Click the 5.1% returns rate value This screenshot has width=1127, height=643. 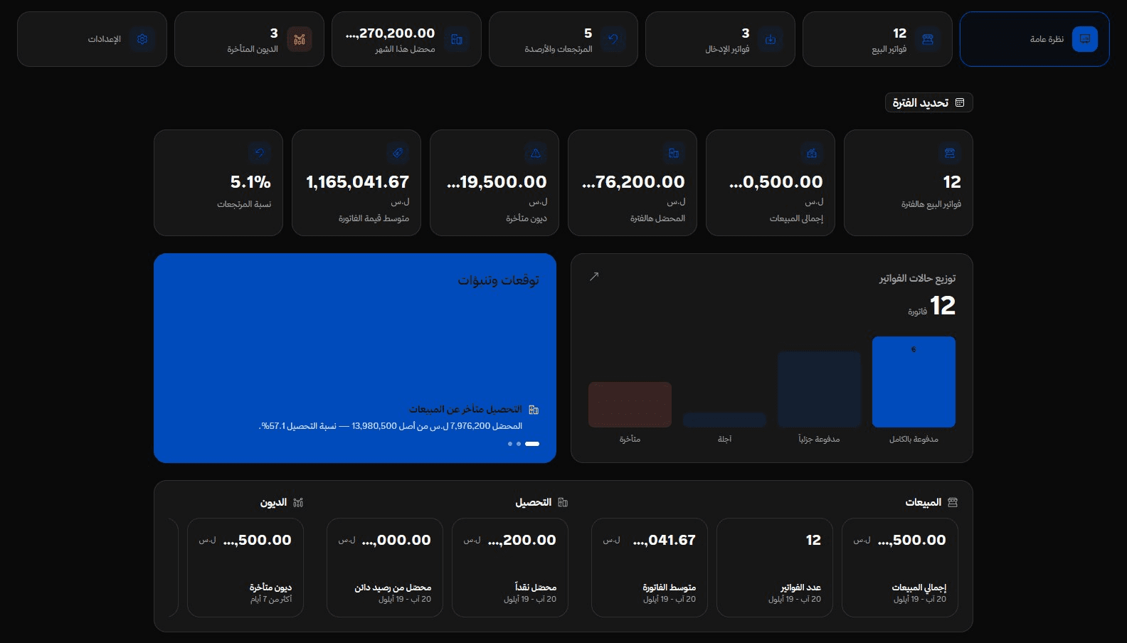250,182
